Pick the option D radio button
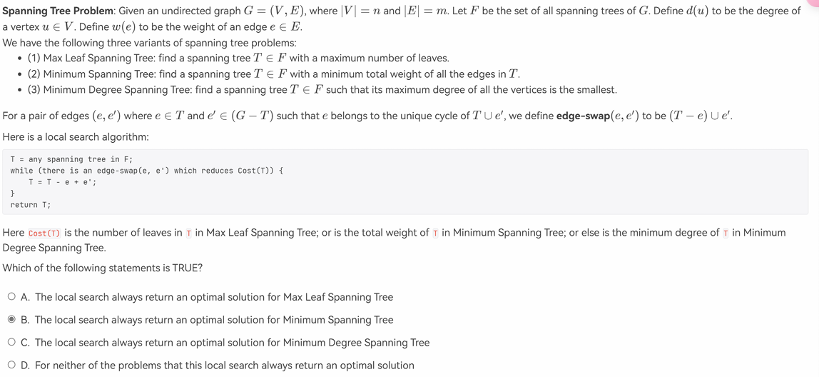 click(x=11, y=366)
